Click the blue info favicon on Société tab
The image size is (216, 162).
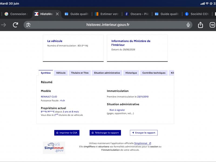tap(187, 14)
